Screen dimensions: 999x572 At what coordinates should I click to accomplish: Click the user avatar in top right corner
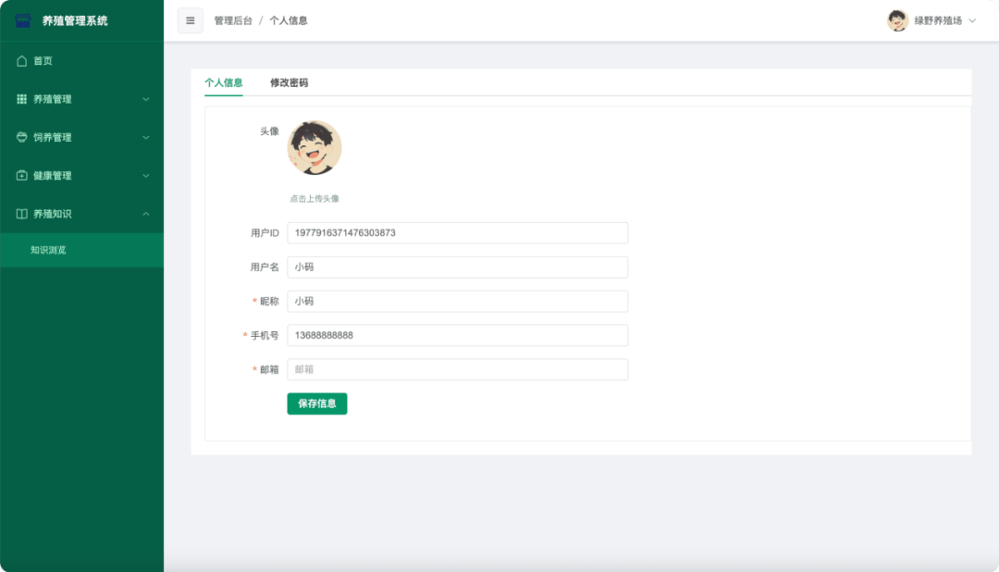click(897, 19)
